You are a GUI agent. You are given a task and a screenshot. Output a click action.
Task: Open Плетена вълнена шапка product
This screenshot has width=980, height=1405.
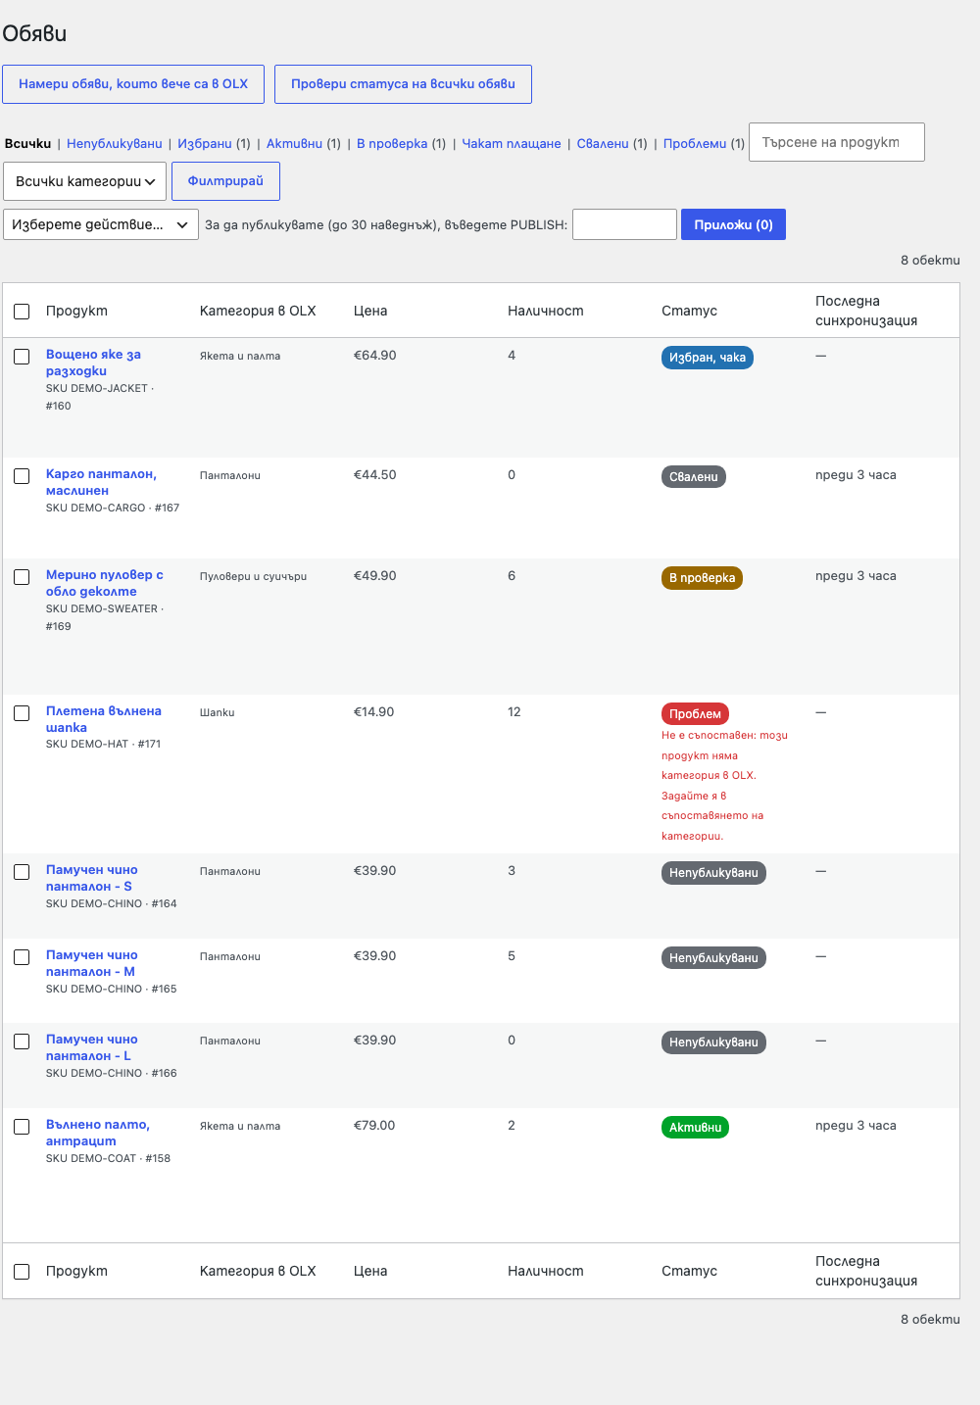pos(104,719)
